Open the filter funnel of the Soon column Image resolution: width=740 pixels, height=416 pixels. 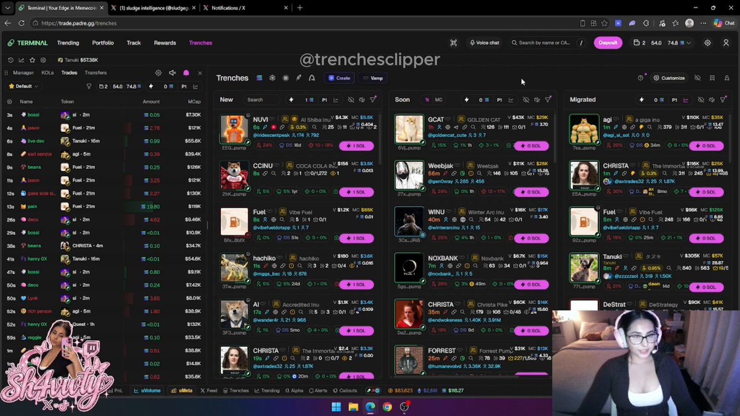pyautogui.click(x=548, y=99)
